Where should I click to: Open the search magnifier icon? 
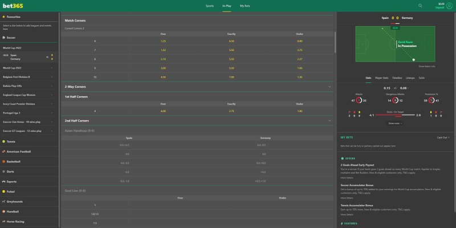click(x=420, y=6)
